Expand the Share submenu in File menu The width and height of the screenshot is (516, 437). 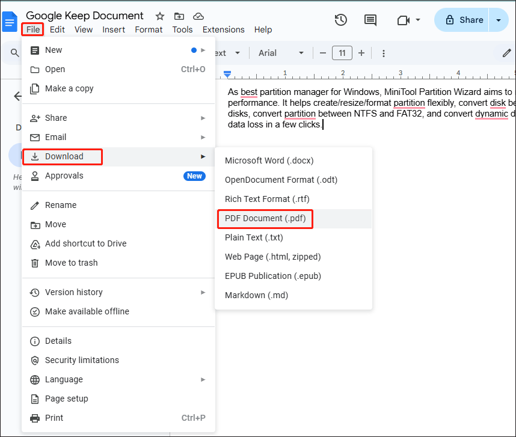[x=118, y=118]
